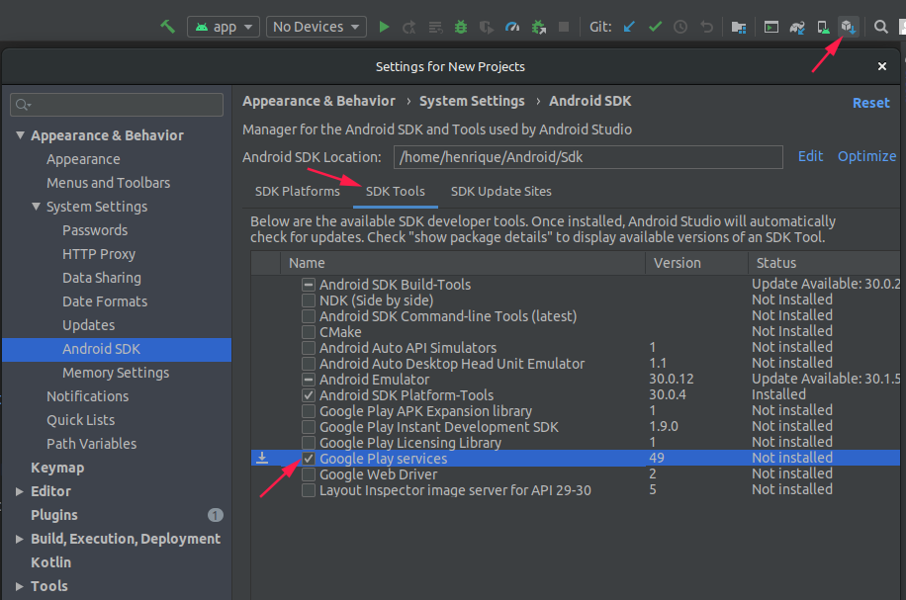Expand Build, Execution, Deployment node
Screen dimensions: 906x600
coord(20,539)
